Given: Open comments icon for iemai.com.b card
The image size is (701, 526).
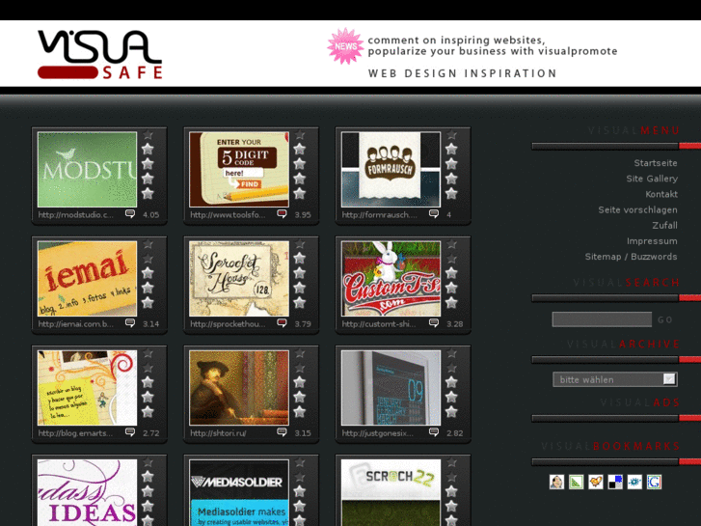Looking at the screenshot, I should [x=129, y=323].
